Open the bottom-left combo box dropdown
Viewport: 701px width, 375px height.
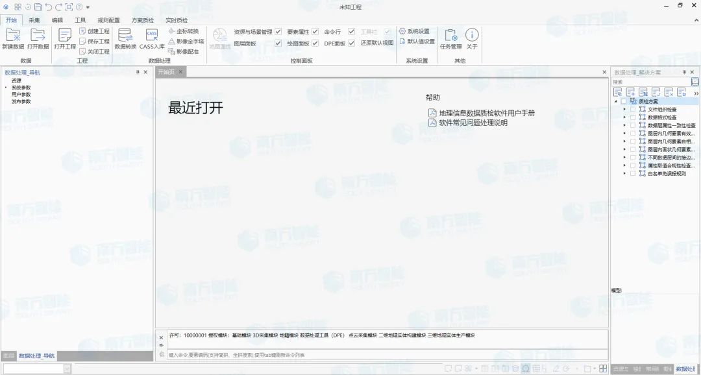click(68, 369)
